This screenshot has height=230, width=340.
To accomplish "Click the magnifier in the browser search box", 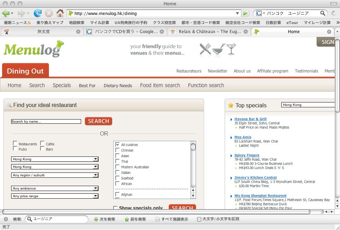I will point(323,13).
